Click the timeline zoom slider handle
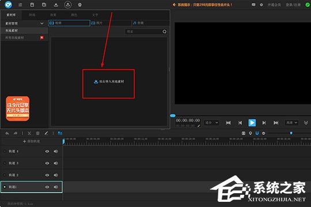The height and width of the screenshot is (207, 311). 291,133
